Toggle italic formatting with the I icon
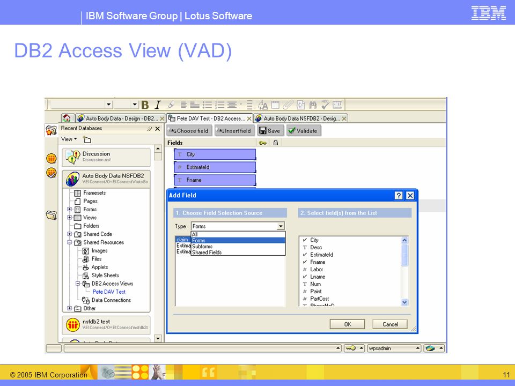 (158, 105)
